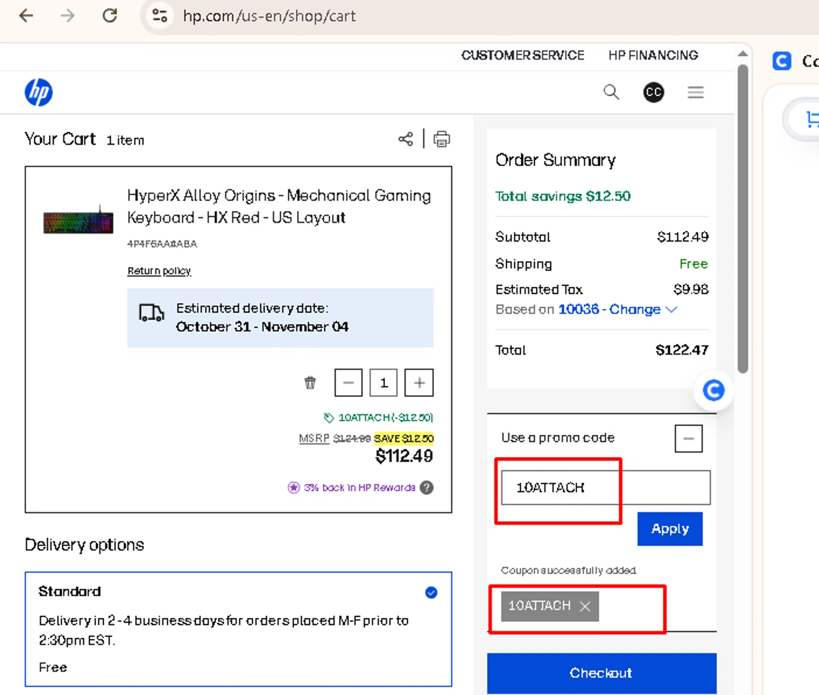Image resolution: width=819 pixels, height=695 pixels.
Task: Click the cart icon in side panel
Action: pos(812,119)
